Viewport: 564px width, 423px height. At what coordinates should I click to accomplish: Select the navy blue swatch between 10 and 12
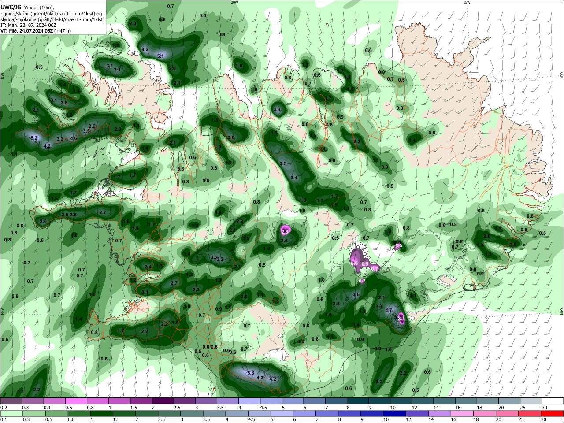coord(393,413)
